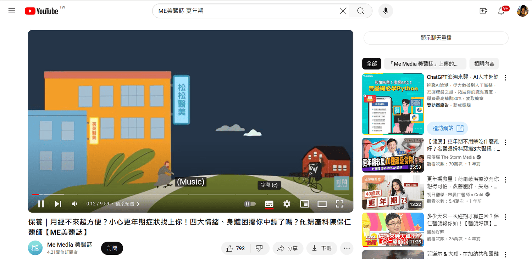532x259 pixels.
Task: Click the 訂閱 subscribe watermark in video
Action: [342, 183]
